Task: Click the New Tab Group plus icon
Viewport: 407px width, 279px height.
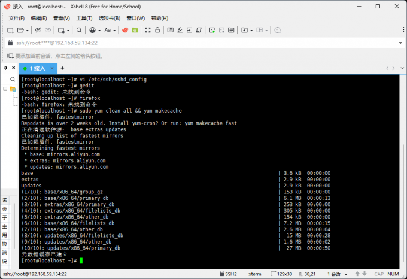Action: 244,30
